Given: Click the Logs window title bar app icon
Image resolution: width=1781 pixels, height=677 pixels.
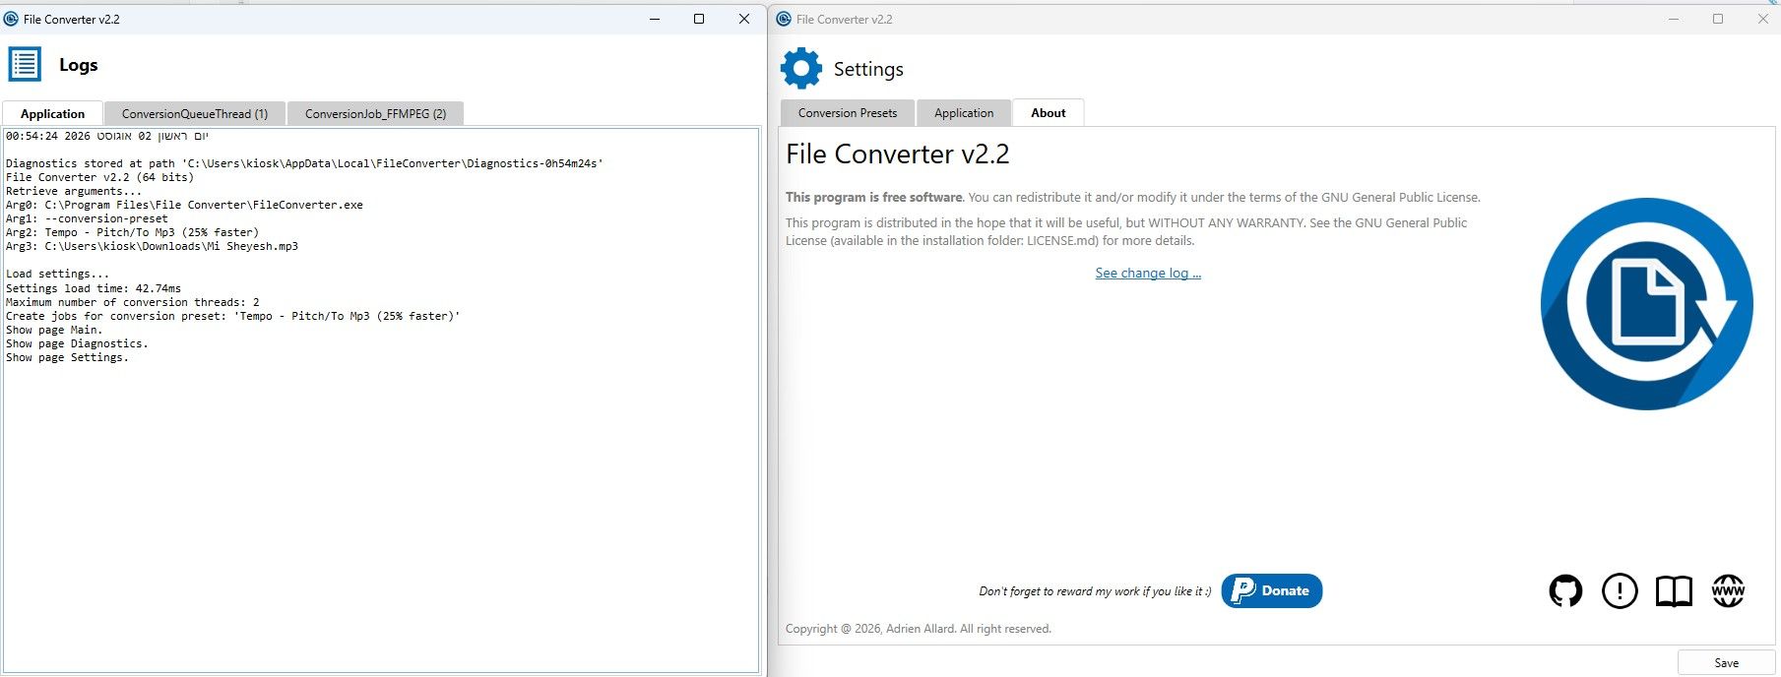Looking at the screenshot, I should (11, 19).
